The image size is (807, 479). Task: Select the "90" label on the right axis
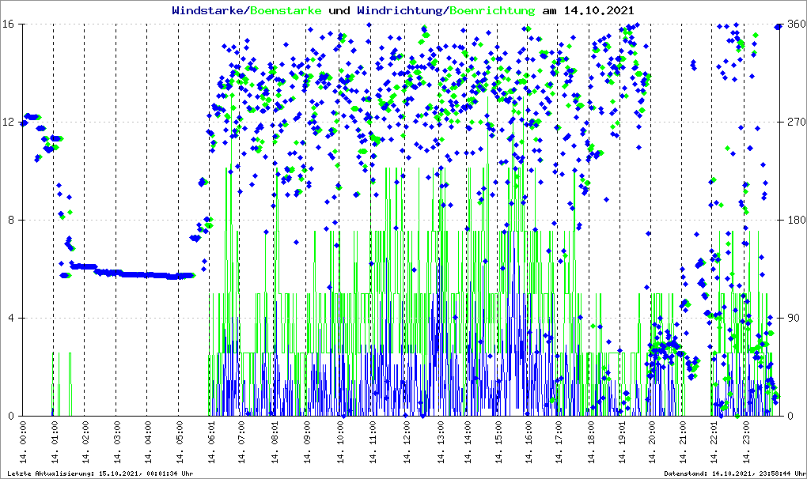[x=792, y=319]
